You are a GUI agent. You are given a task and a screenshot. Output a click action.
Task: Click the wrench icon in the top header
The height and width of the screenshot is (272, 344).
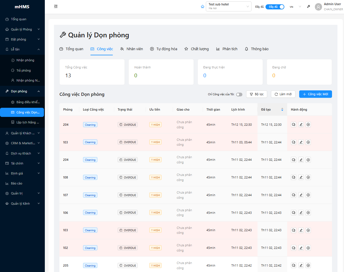click(309, 7)
